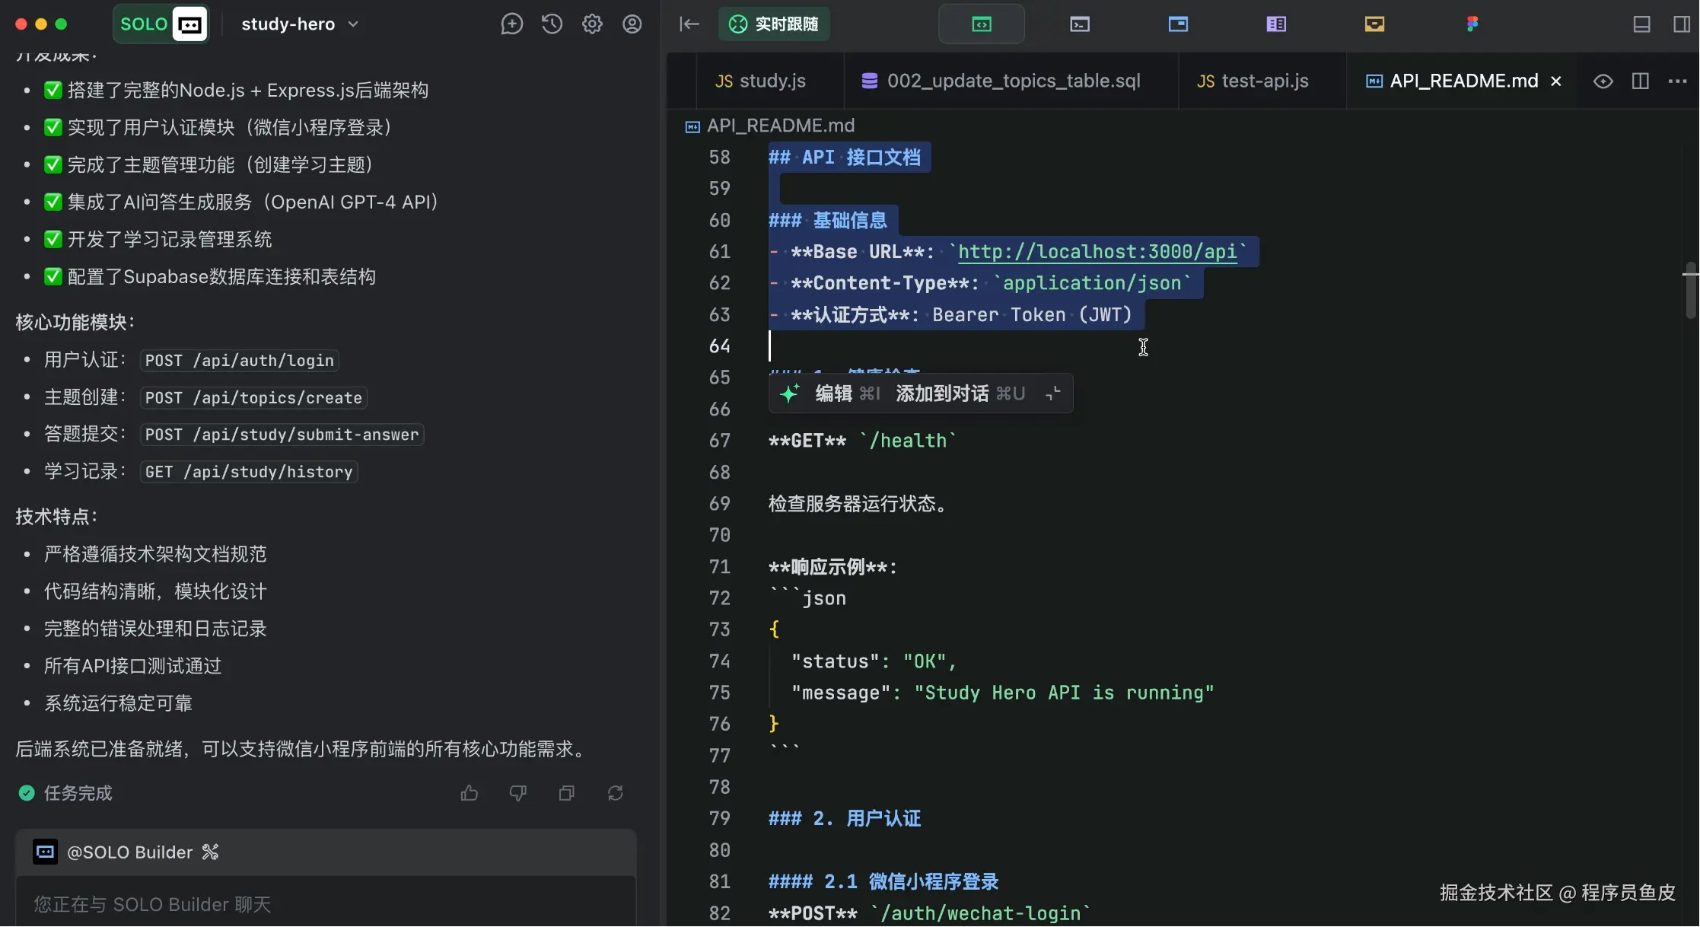Open the chat history icon

552,24
